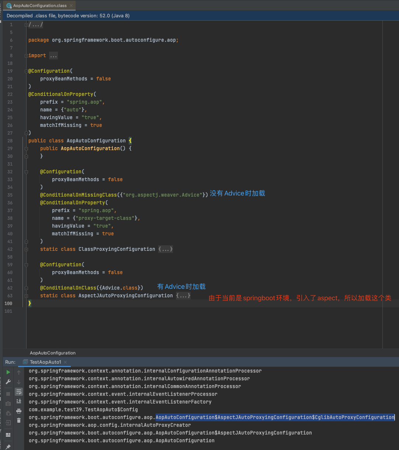Toggle soft-wrap in console toolbar
Image resolution: width=399 pixels, height=450 pixels.
(x=19, y=392)
